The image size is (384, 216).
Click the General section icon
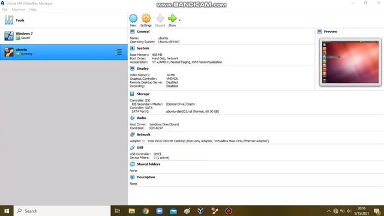(x=132, y=32)
